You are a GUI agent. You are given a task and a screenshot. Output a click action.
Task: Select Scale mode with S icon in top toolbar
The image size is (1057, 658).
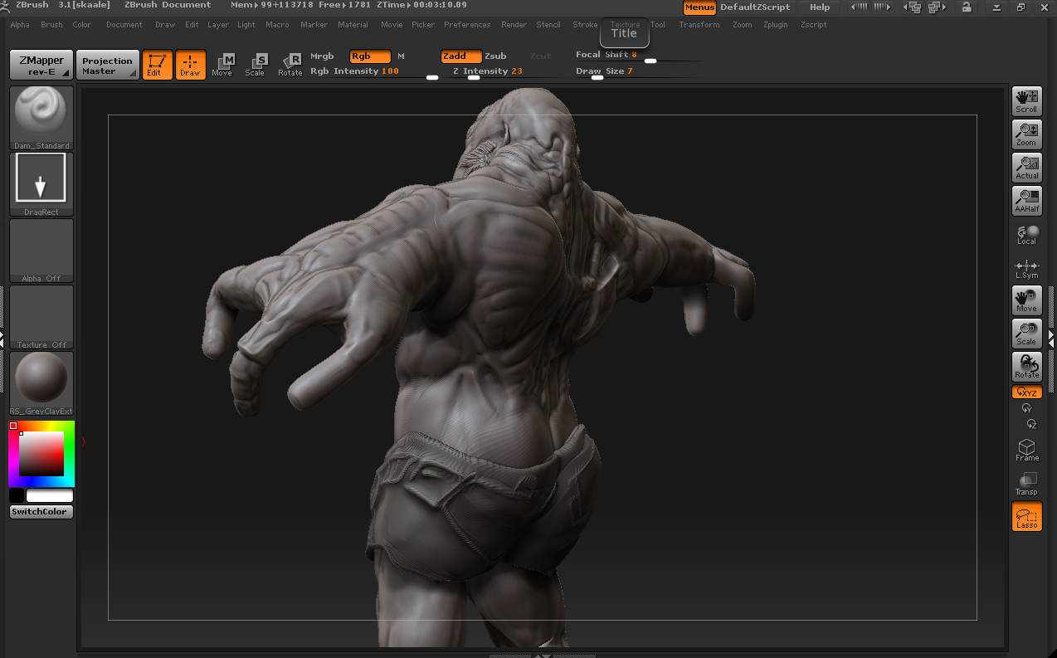(x=256, y=65)
